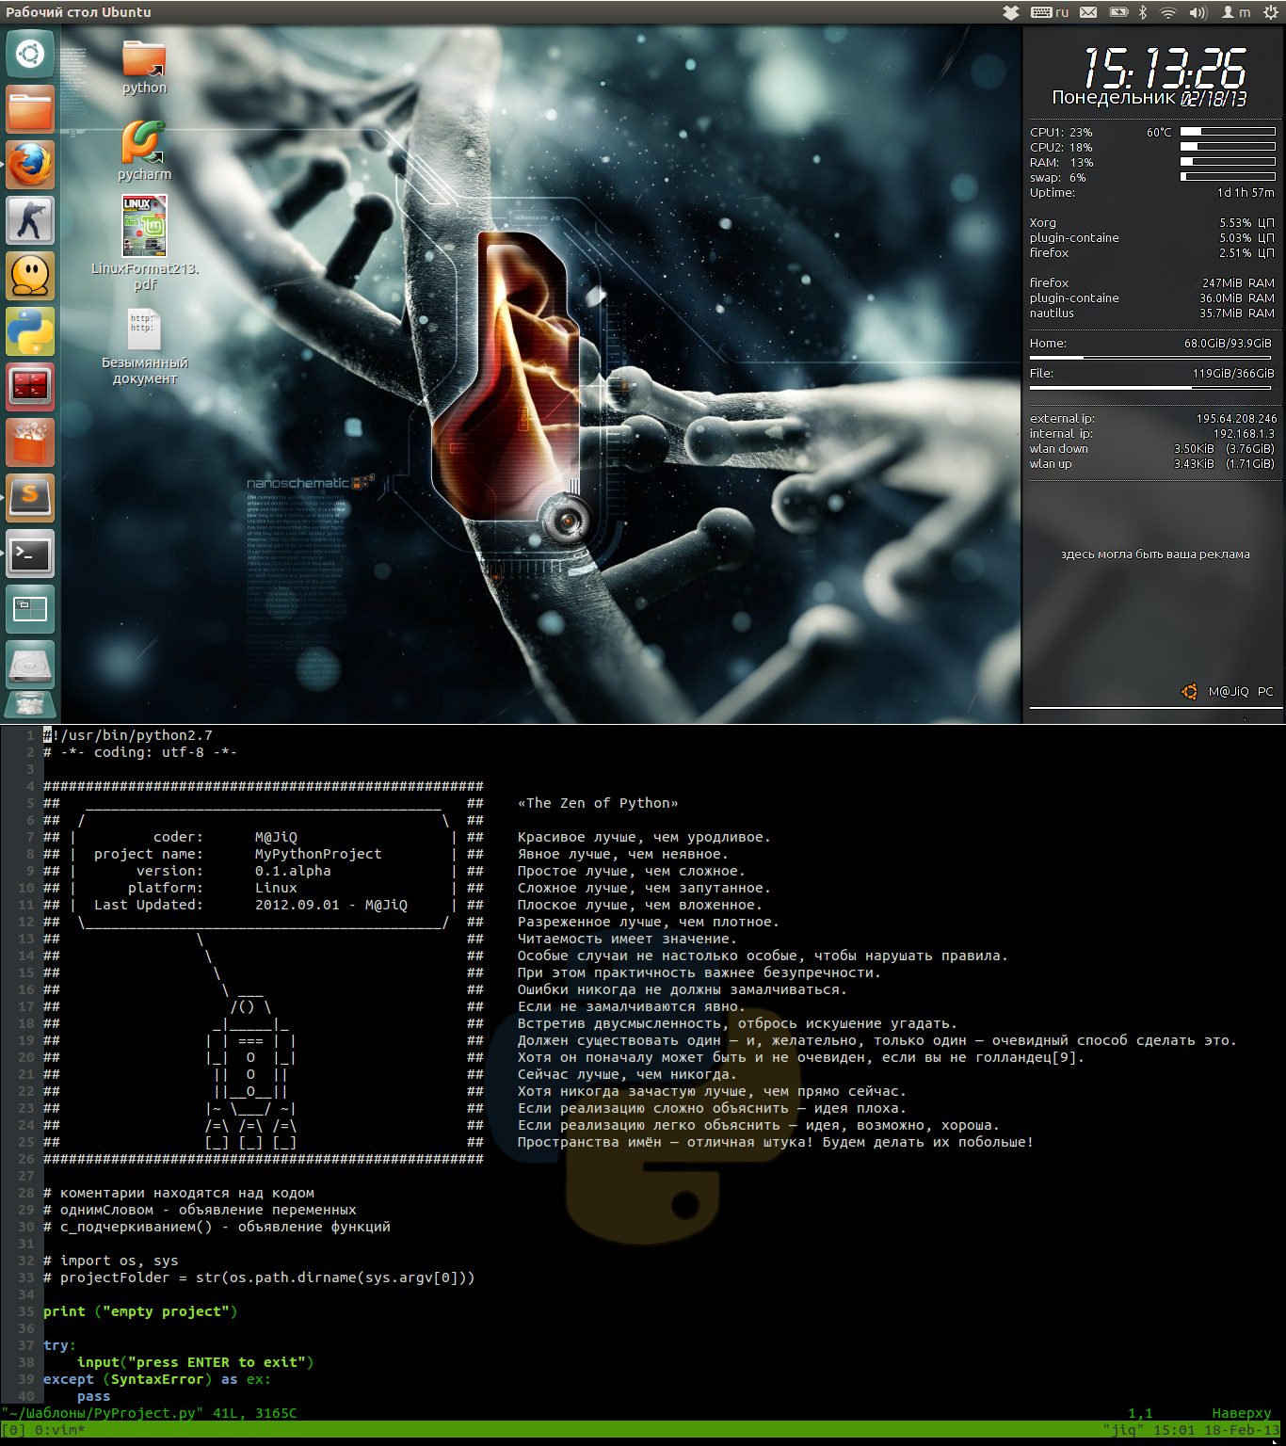
Task: Open the red Terminator terminal icon
Action: point(30,387)
